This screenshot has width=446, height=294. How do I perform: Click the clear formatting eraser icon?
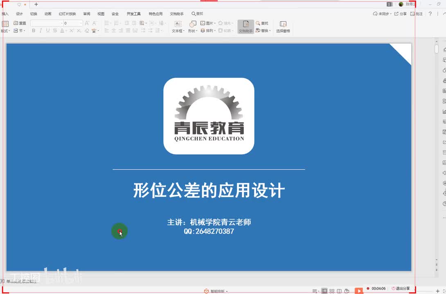click(87, 31)
